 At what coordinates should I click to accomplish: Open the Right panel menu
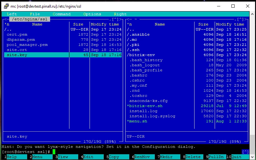(x=120, y=14)
